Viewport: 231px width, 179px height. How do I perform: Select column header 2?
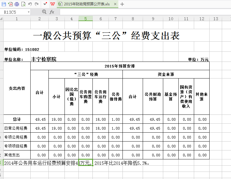pos(40,19)
